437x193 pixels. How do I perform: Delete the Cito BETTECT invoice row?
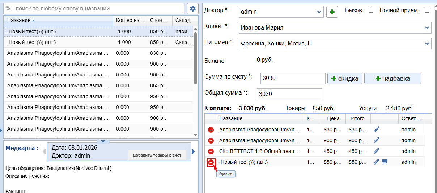211,151
